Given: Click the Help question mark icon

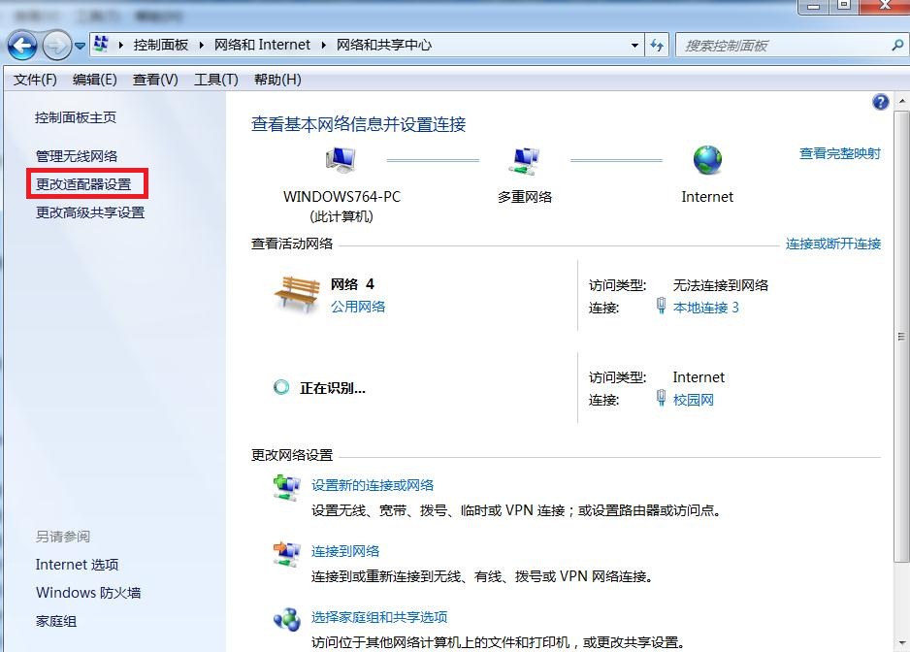Looking at the screenshot, I should click(x=880, y=102).
